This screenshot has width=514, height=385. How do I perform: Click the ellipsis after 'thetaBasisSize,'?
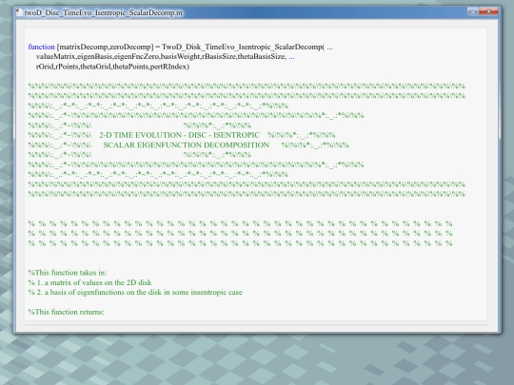point(291,58)
